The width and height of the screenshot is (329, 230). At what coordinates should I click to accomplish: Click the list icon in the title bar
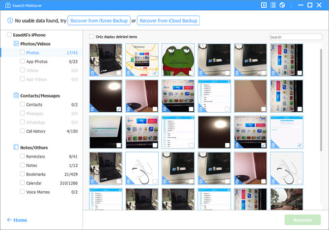pos(273,5)
